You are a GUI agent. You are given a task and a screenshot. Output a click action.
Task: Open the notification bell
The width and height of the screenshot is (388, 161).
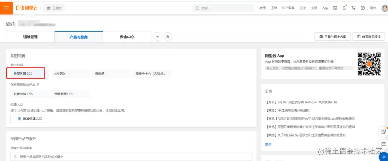point(344,8)
